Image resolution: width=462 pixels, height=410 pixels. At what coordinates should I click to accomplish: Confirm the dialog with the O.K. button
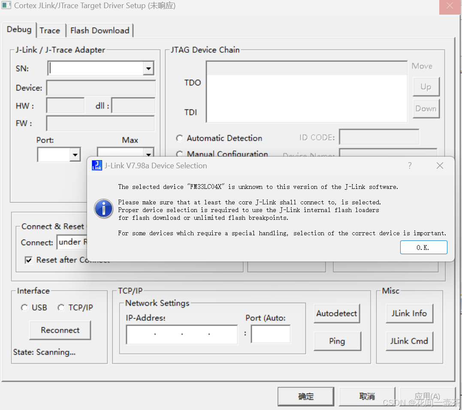[423, 247]
